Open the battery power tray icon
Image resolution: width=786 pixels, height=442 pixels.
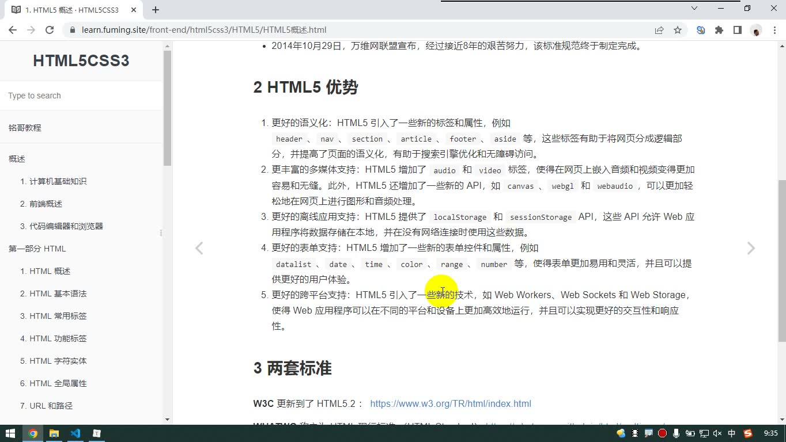pos(690,433)
